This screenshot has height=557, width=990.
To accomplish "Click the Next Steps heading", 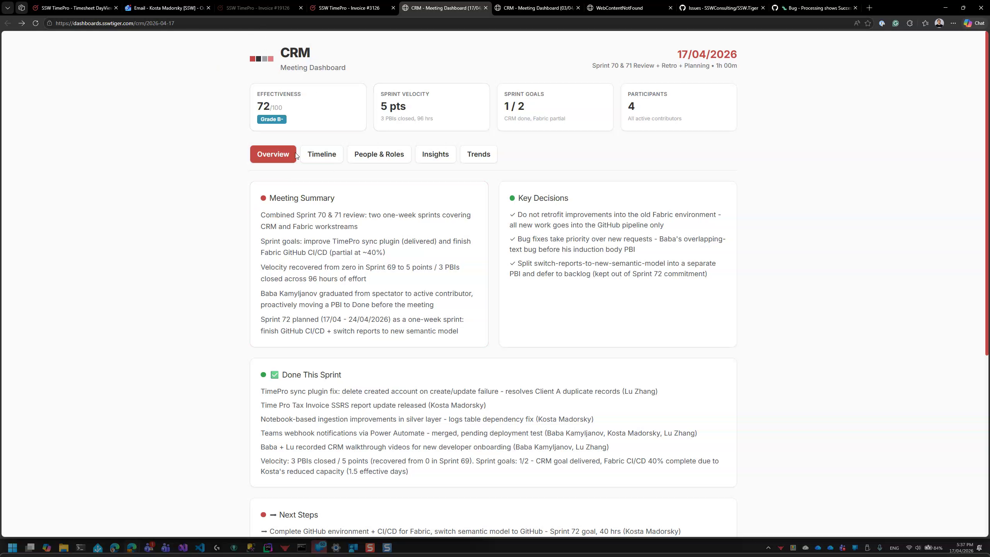I will coord(299,515).
